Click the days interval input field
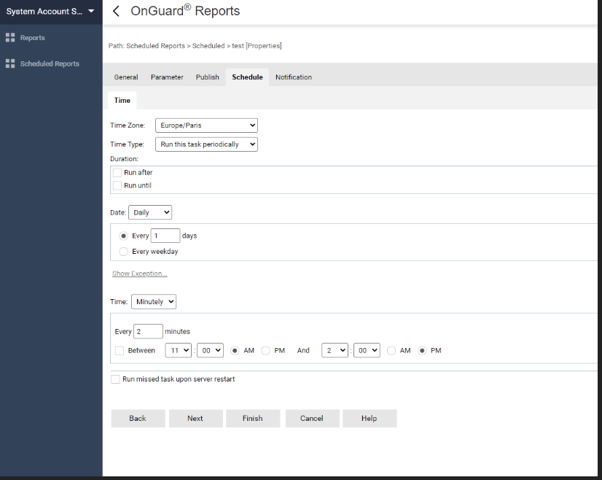 [165, 236]
